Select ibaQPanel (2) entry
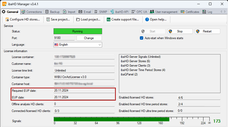Image resolution: width=228 pixels, height=127 pixels. (129, 74)
